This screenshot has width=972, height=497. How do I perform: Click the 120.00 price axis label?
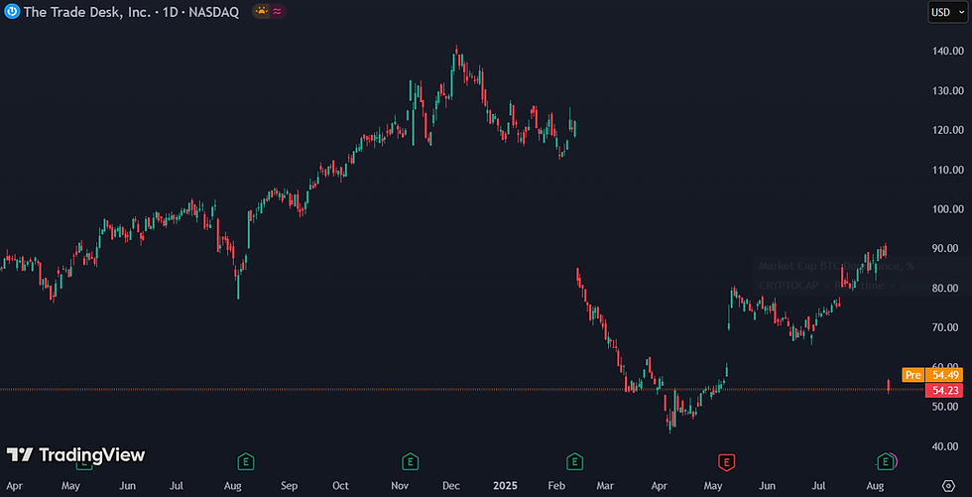947,130
